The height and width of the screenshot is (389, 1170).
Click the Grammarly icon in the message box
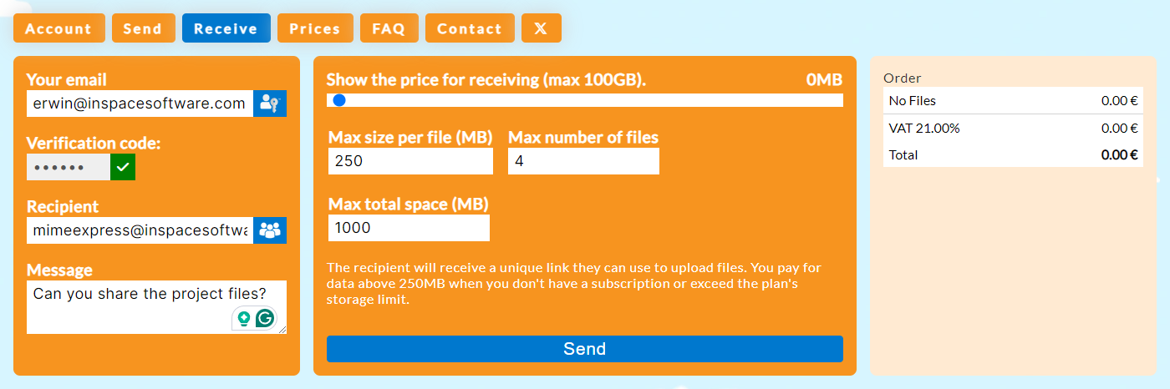coord(265,318)
